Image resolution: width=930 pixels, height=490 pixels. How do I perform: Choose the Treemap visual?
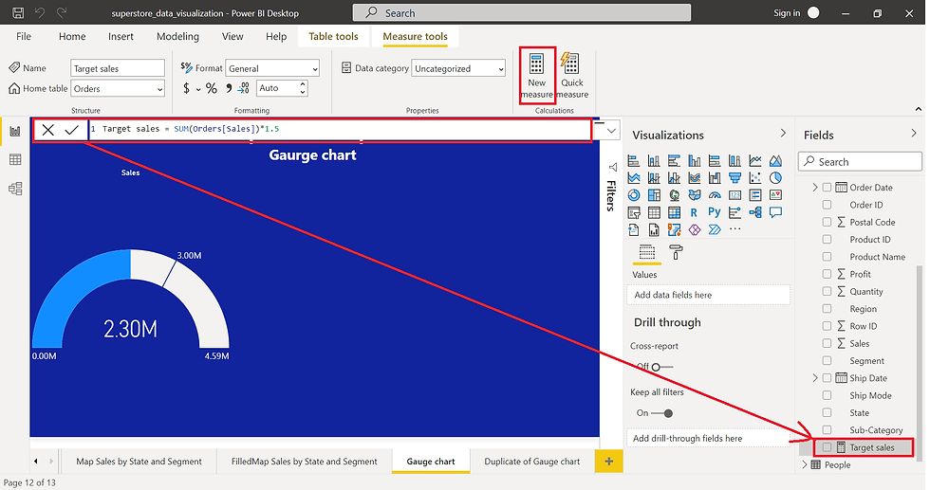click(654, 195)
